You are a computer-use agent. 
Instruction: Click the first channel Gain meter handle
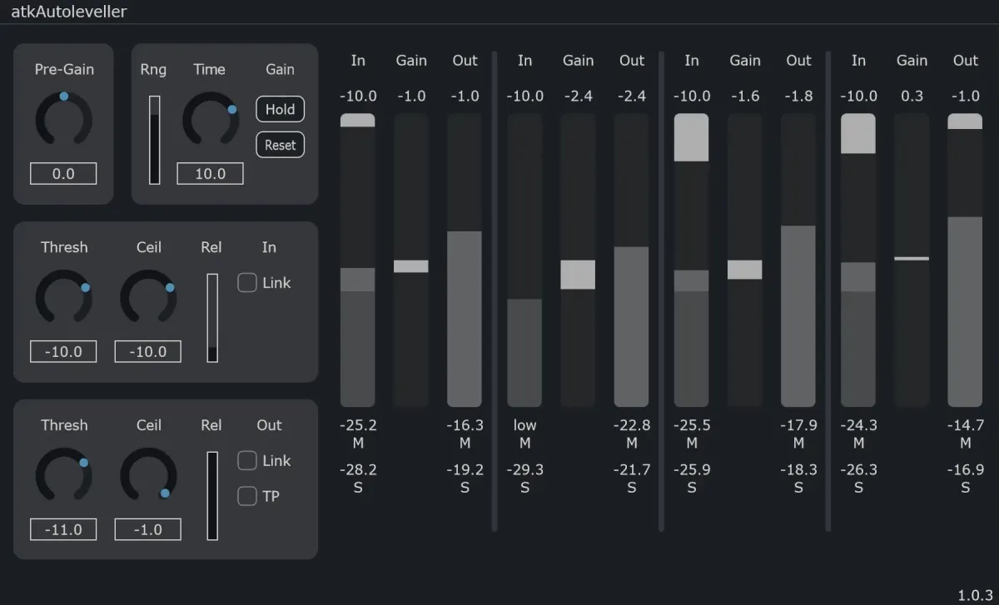click(411, 266)
